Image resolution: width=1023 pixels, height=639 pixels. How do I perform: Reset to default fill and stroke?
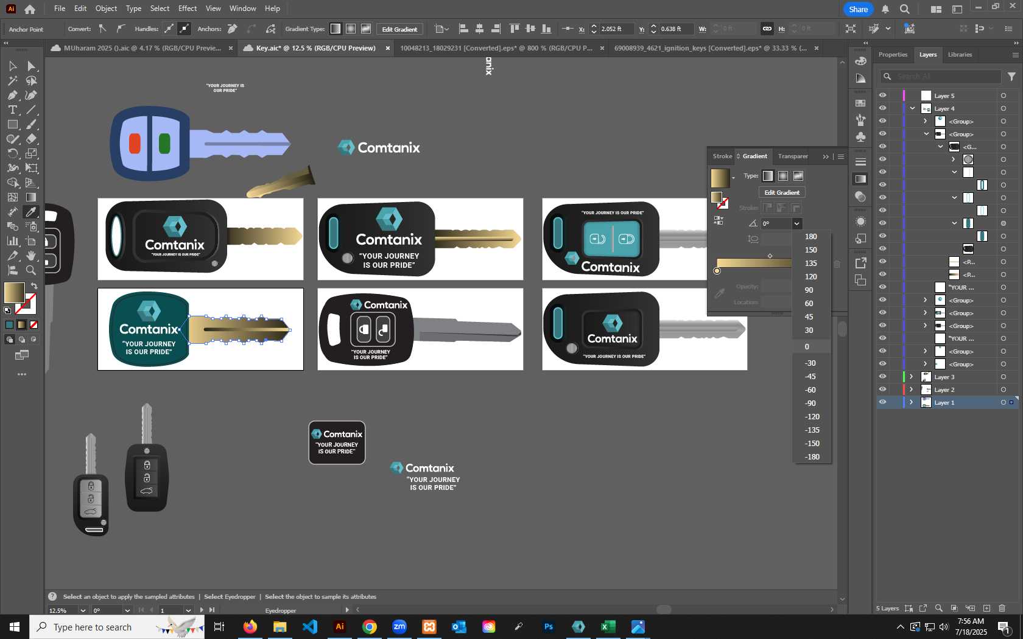click(7, 310)
